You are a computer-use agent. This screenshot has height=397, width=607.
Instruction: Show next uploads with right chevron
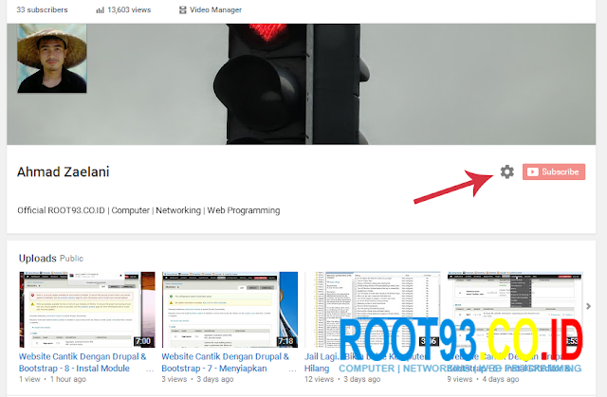pos(588,307)
